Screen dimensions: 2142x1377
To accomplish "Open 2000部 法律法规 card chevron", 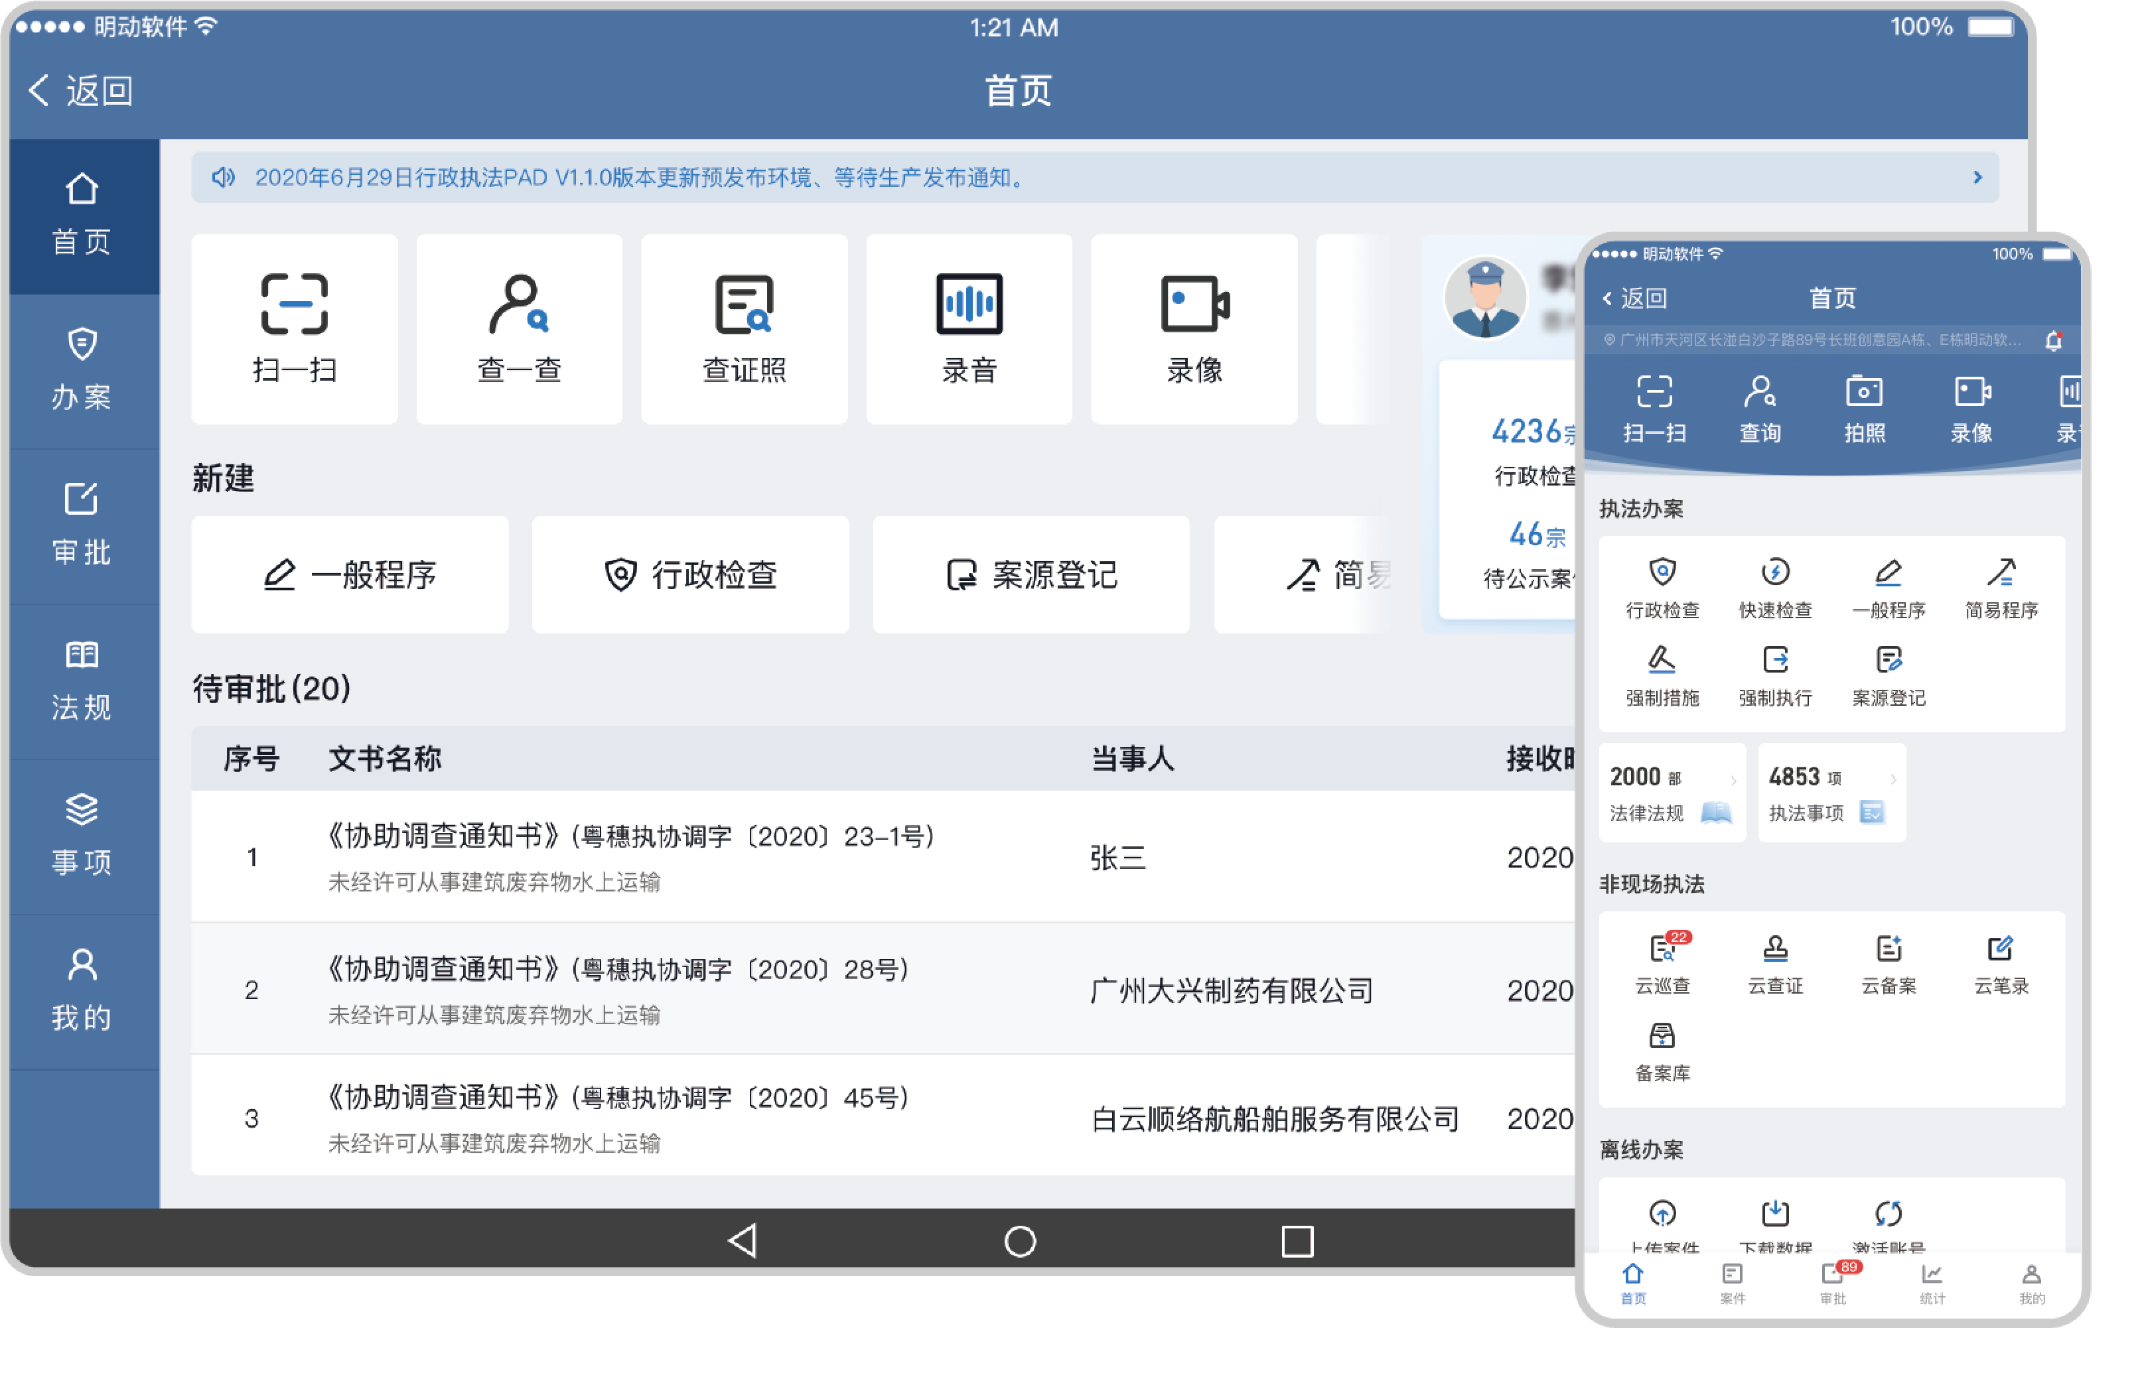I will (x=1733, y=781).
